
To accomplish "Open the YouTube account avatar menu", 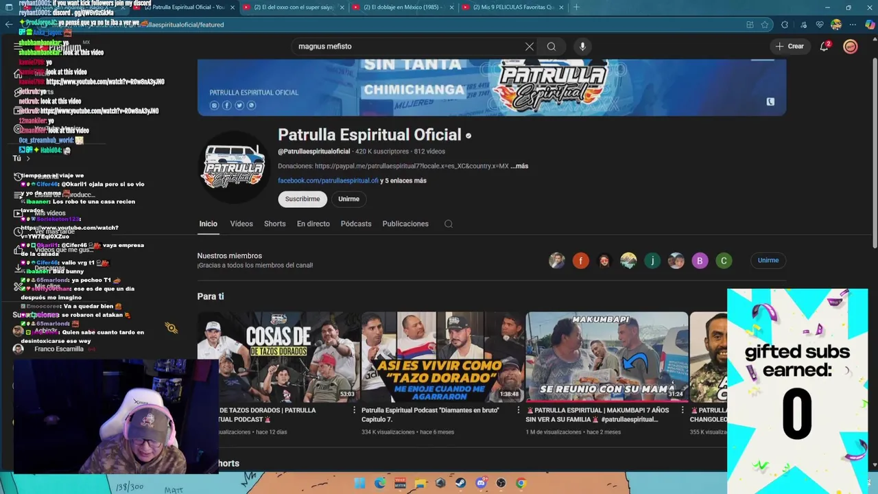I will pos(851,47).
